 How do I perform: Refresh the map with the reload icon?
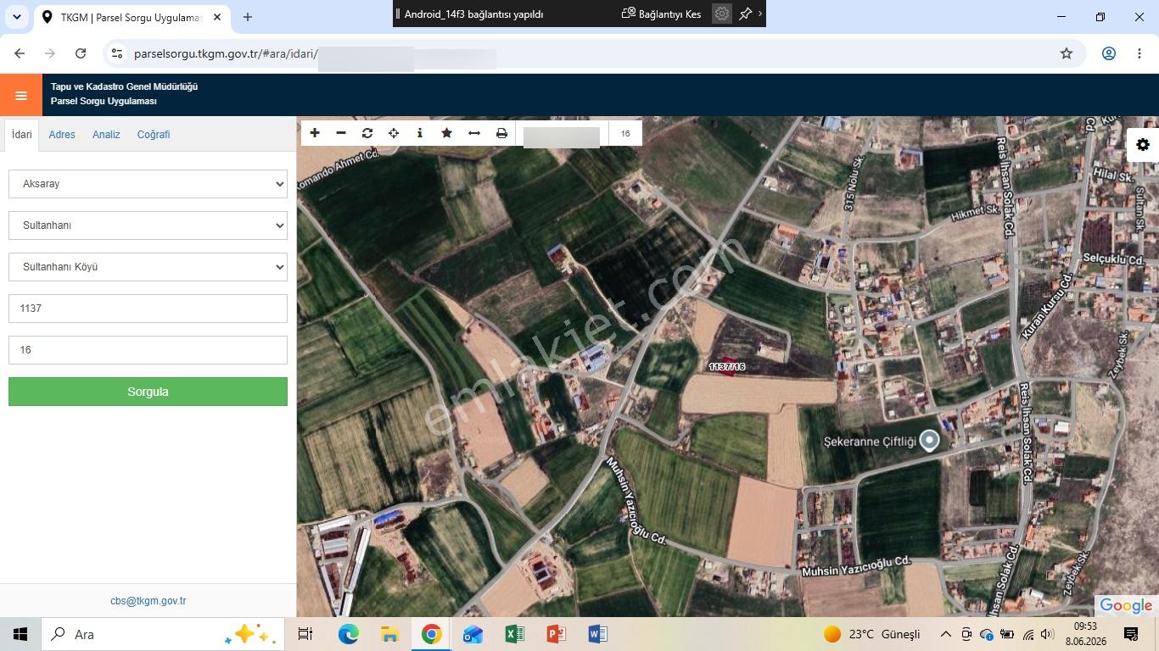coord(367,133)
